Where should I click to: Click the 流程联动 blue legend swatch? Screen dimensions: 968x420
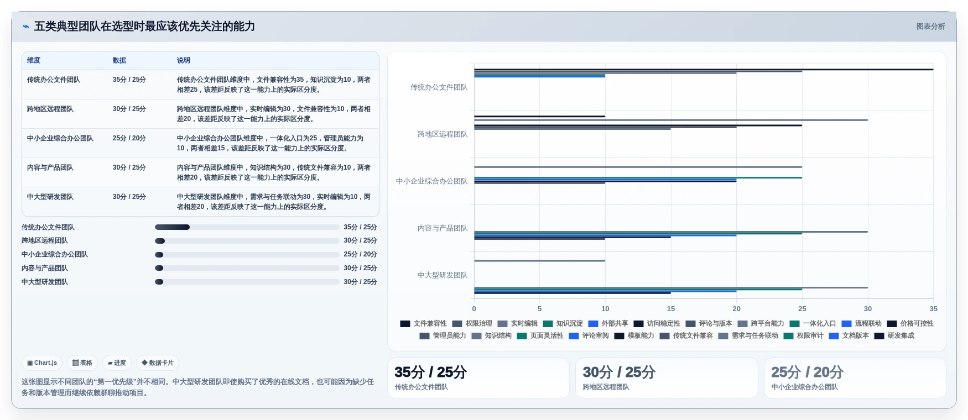(846, 324)
